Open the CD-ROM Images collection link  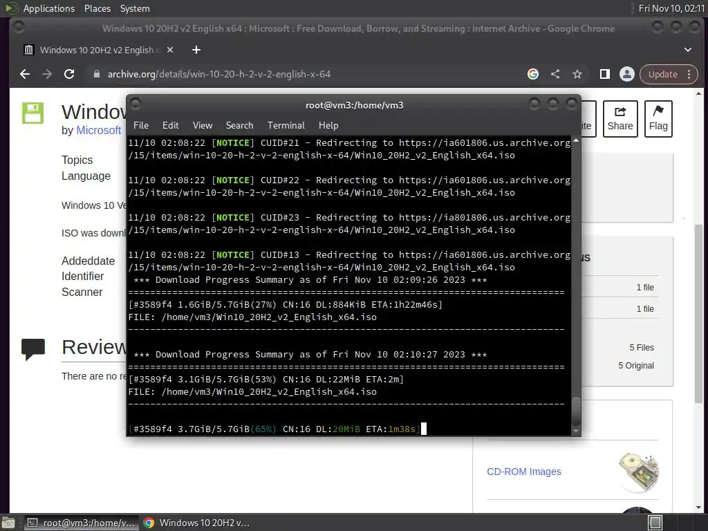[524, 472]
